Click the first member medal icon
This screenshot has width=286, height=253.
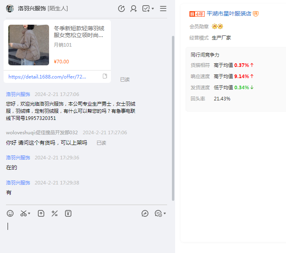pyautogui.click(x=215, y=26)
